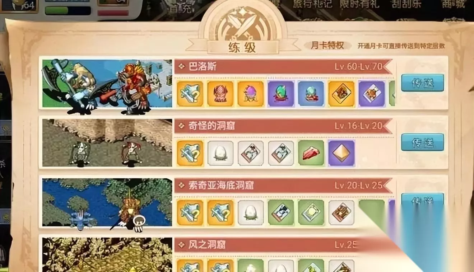The width and height of the screenshot is (474, 272).
Task: Tap the pink-purple egg icon in 巴洛斯 rewards
Action: point(251,94)
